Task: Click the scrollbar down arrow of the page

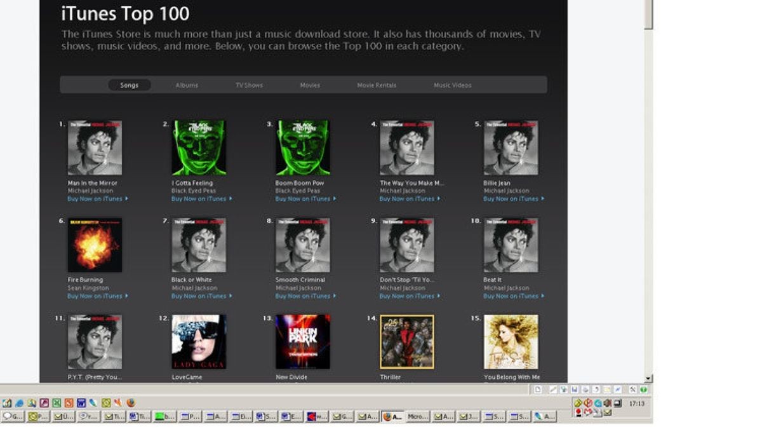Action: pos(648,378)
